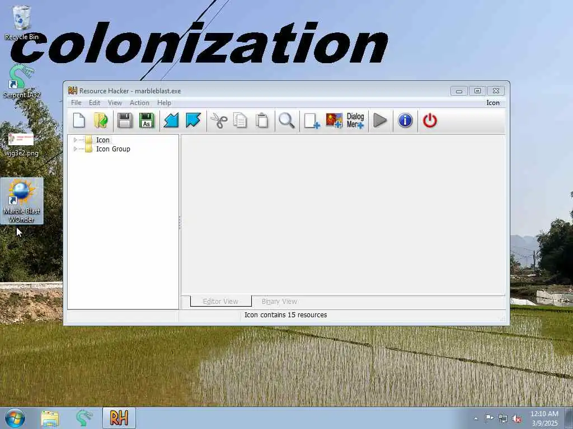Select the Marble Blast WOnder desktop shortcut

22,201
